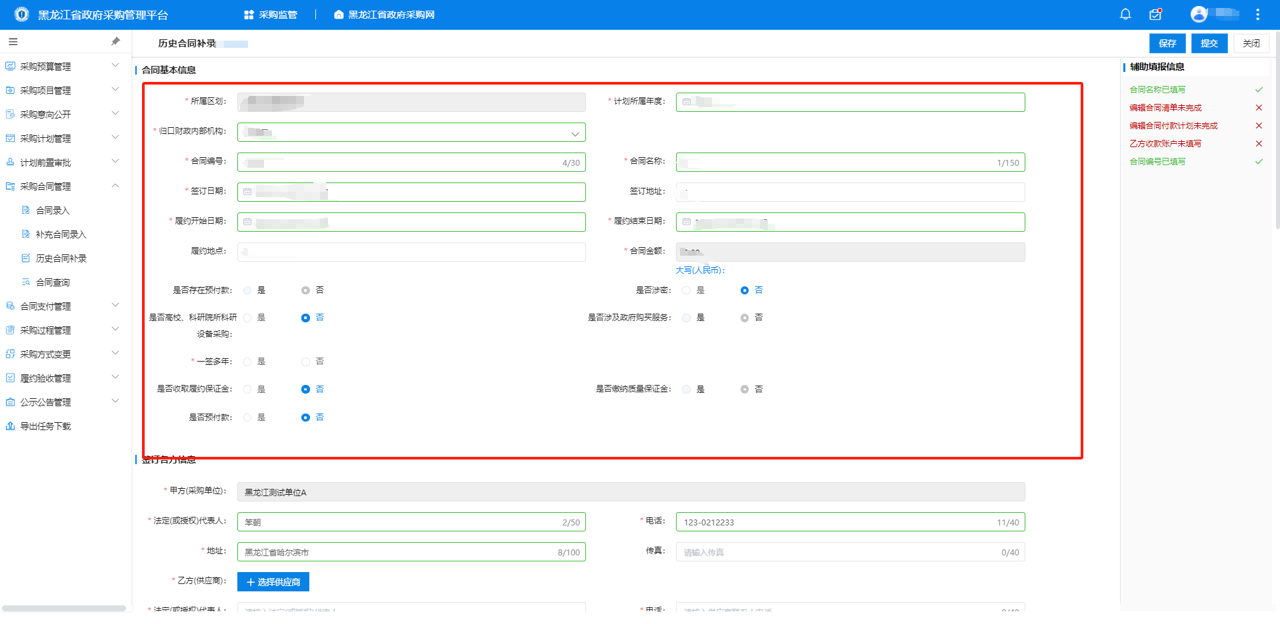The height and width of the screenshot is (624, 1280).
Task: Select 是 for 是否高校、科研院所科研设备采购
Action: (x=247, y=318)
